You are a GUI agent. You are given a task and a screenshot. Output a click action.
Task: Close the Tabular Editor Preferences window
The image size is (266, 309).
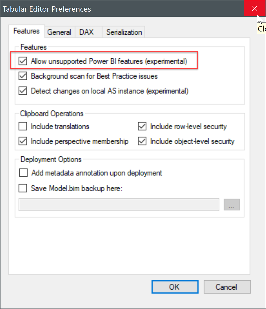click(255, 9)
